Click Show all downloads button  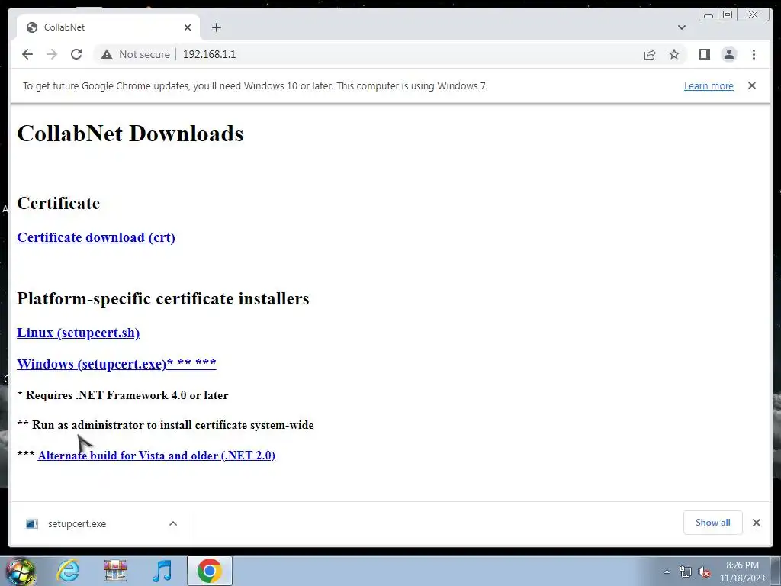point(713,523)
